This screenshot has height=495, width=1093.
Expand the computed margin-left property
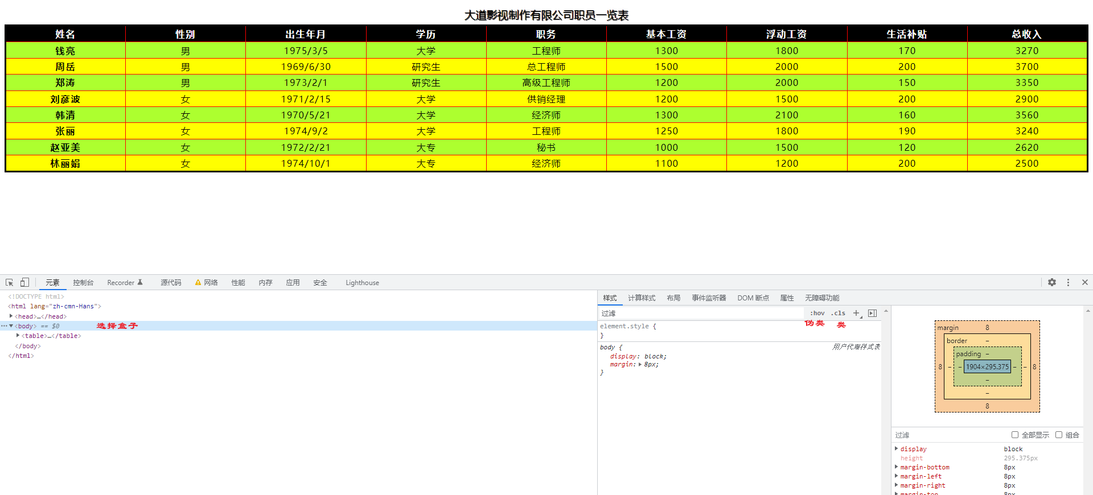tap(897, 476)
